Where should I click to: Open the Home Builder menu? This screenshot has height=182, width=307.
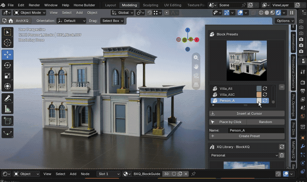(x=84, y=5)
